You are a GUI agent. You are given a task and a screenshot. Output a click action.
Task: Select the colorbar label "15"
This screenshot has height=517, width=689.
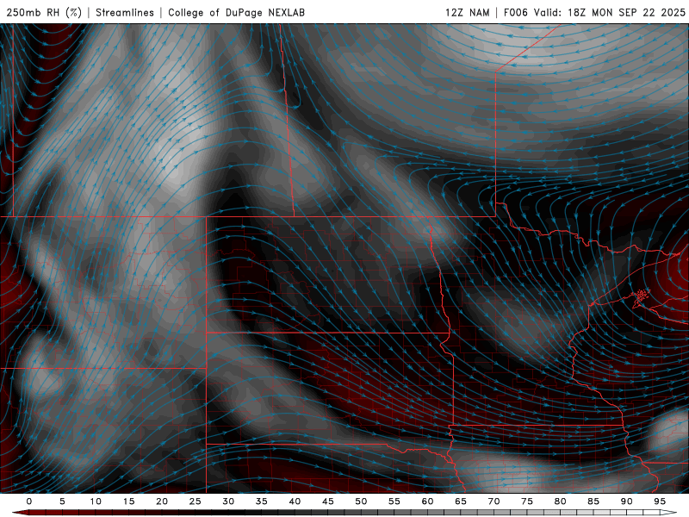point(128,501)
